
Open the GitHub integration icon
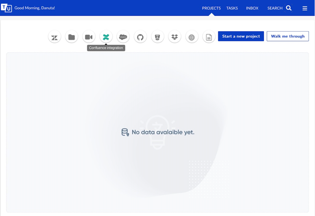[140, 37]
